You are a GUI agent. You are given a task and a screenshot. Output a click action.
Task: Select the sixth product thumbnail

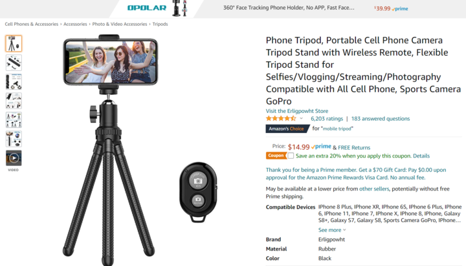(x=14, y=139)
